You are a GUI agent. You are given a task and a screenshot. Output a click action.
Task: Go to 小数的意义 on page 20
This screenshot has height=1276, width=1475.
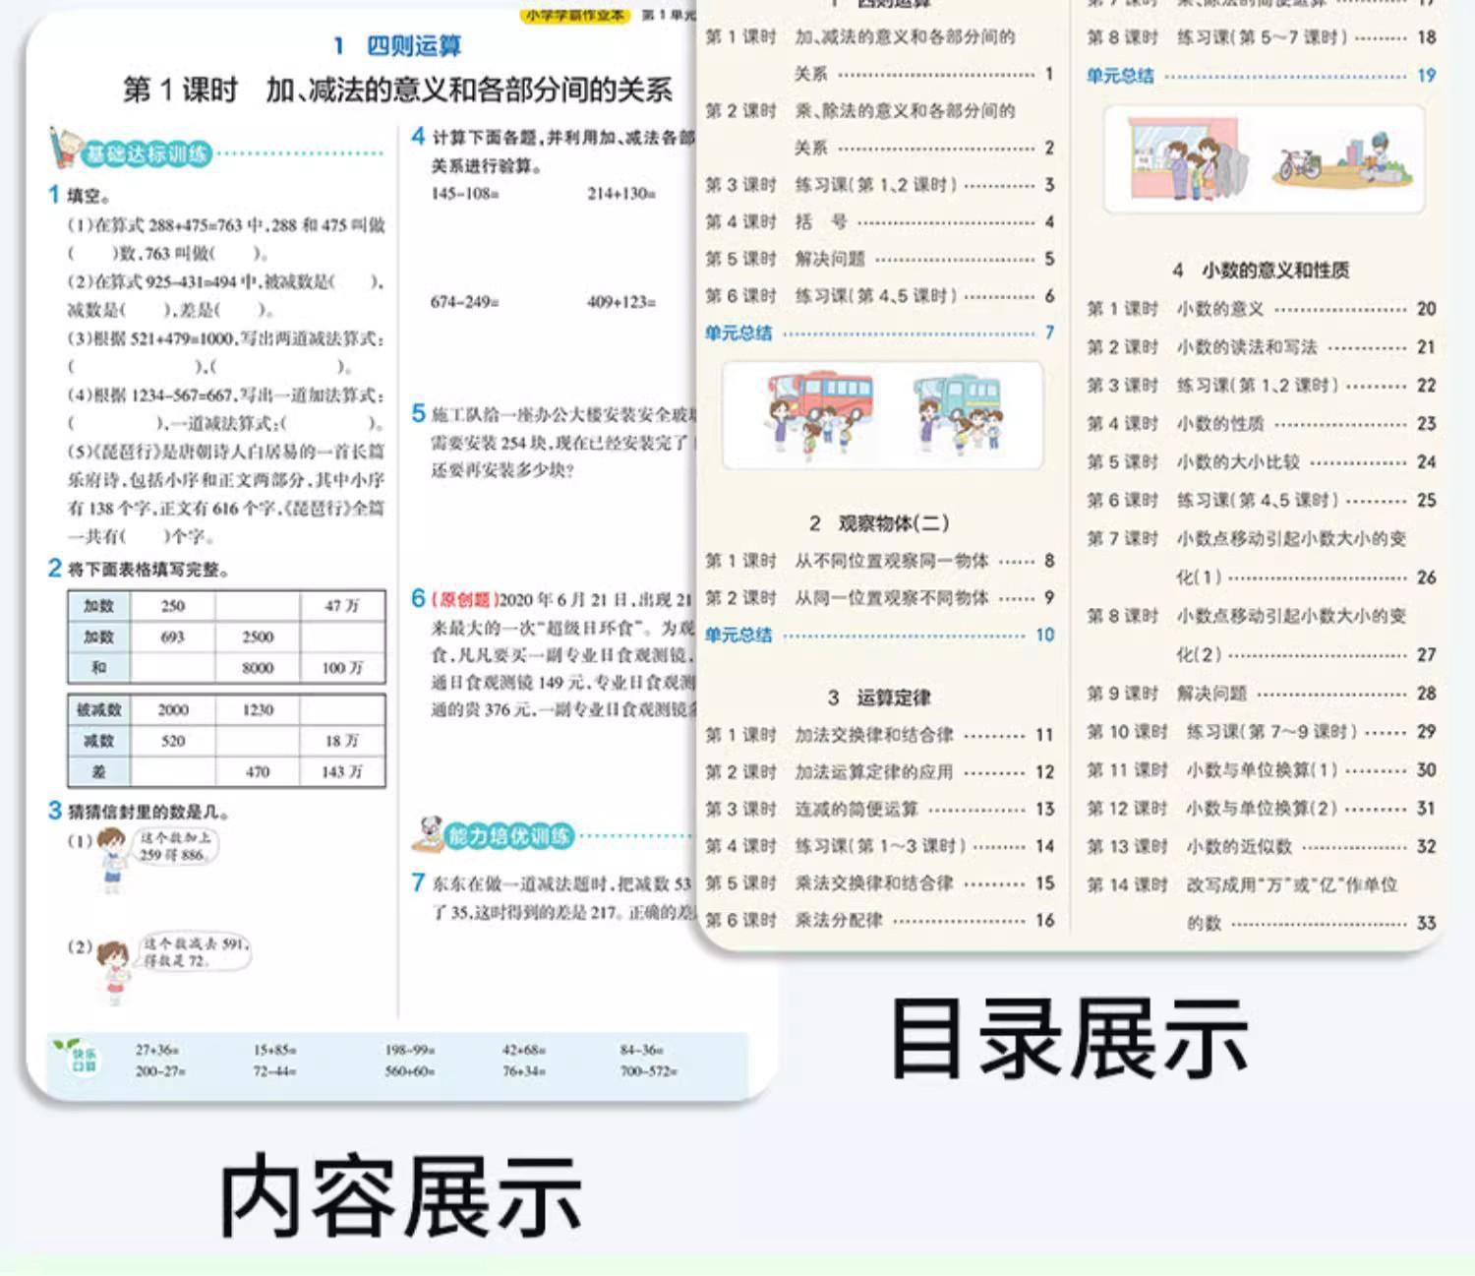point(1219,309)
